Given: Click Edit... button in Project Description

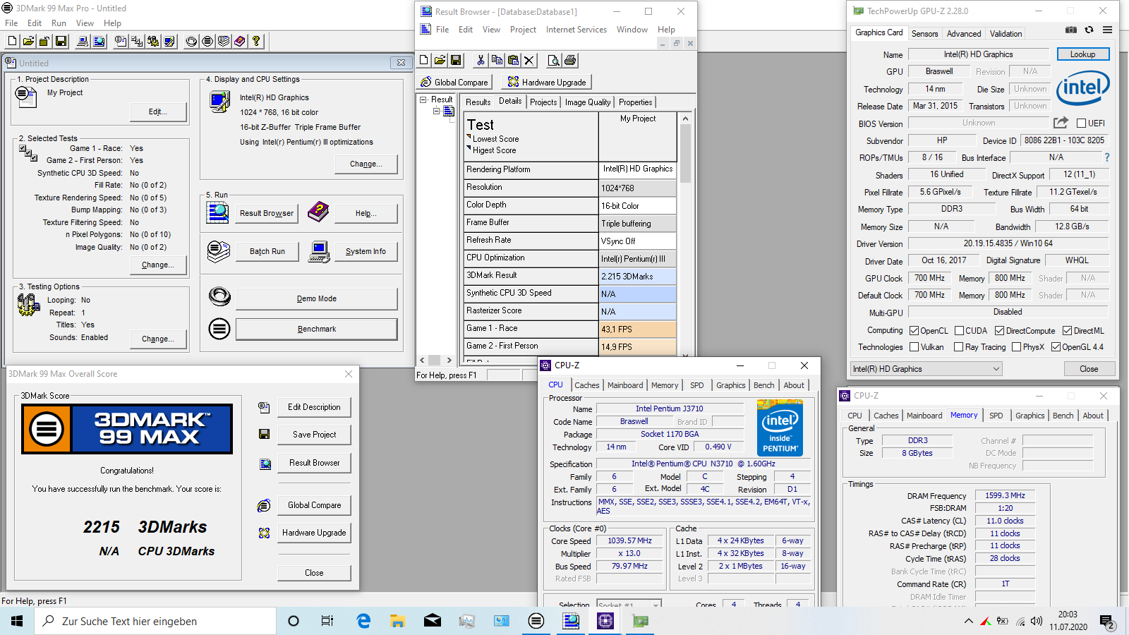Looking at the screenshot, I should [158, 111].
